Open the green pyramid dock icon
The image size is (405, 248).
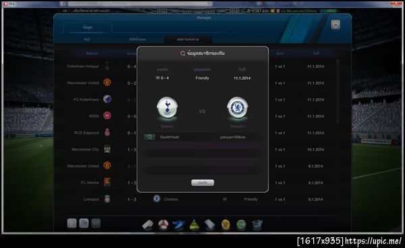point(194,224)
